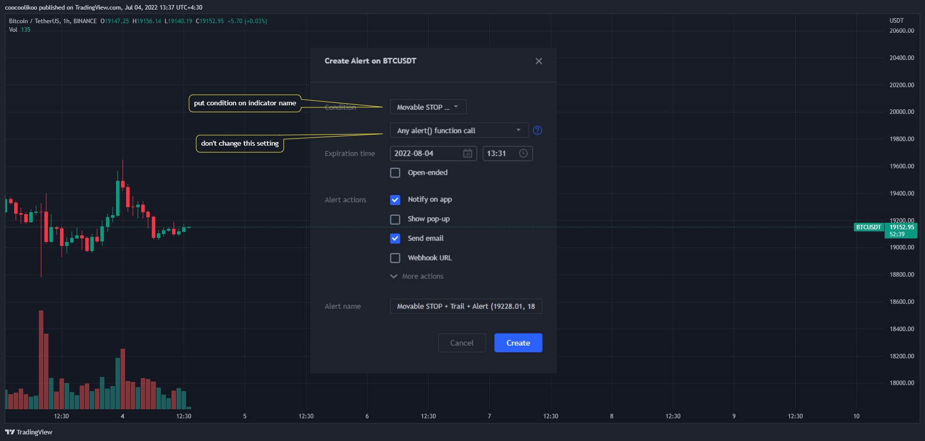Click the USDT currency label on price axis
The width and height of the screenshot is (925, 441).
[x=896, y=21]
